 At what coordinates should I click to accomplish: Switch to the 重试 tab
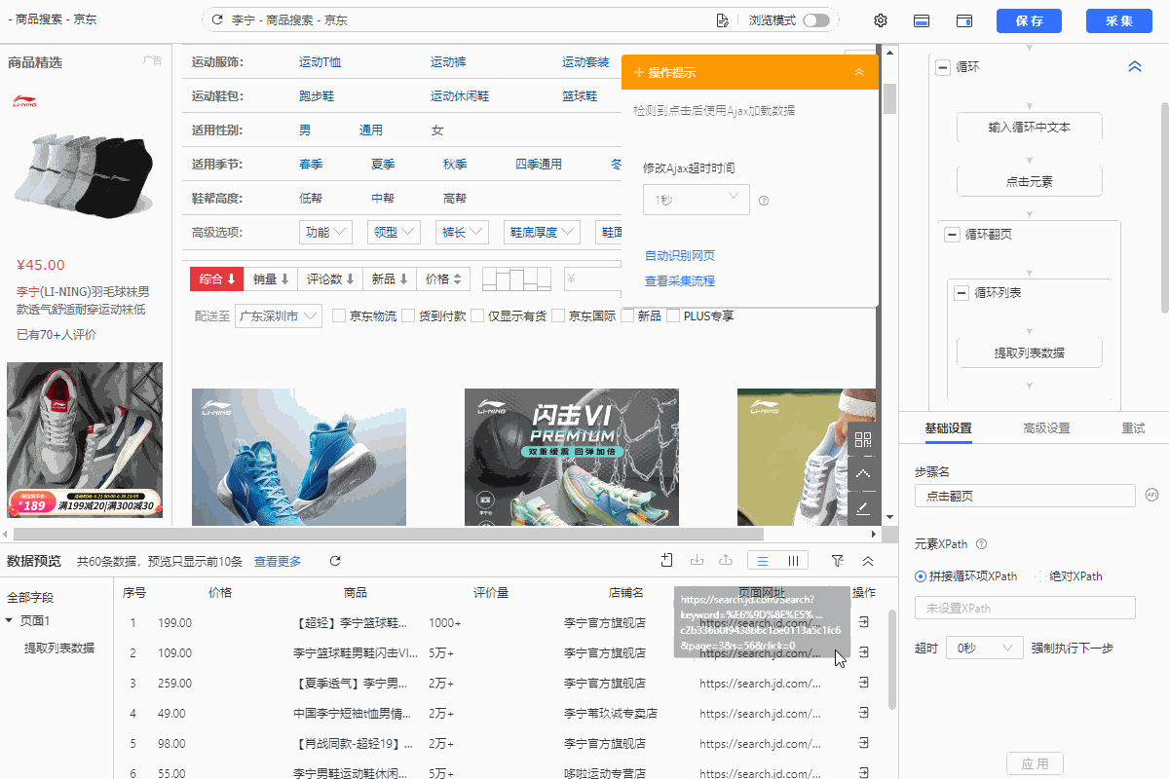[1133, 428]
